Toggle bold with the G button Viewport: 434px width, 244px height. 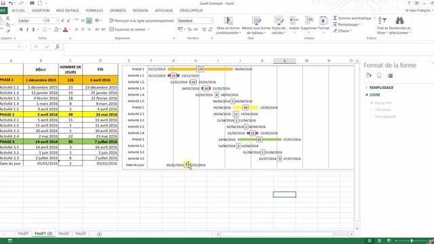coord(21,29)
